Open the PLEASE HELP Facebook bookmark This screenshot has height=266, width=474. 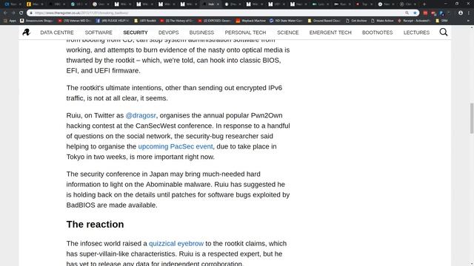point(112,21)
